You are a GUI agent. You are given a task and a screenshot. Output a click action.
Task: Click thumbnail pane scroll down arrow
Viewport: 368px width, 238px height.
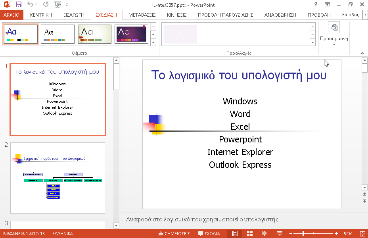point(116,226)
